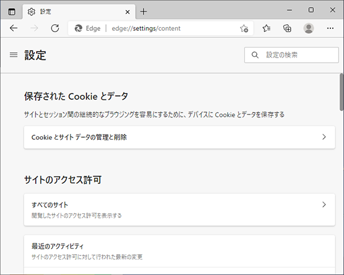Open the user profile avatar
The image size is (344, 275).
coord(308,28)
